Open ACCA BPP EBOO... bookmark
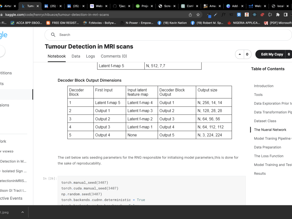 point(27,23)
